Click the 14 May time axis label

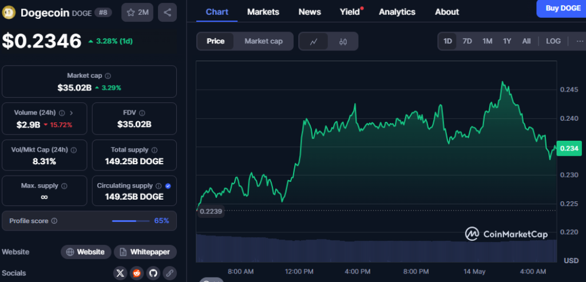[x=473, y=272]
